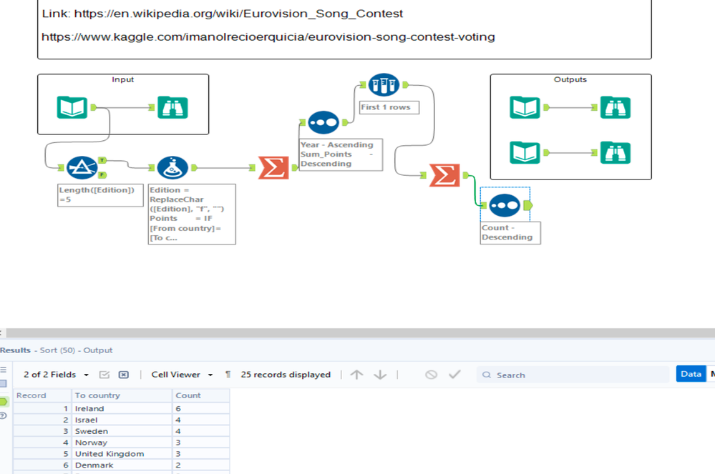
Task: Select the Input Data tool in the Input container
Action: coord(72,107)
